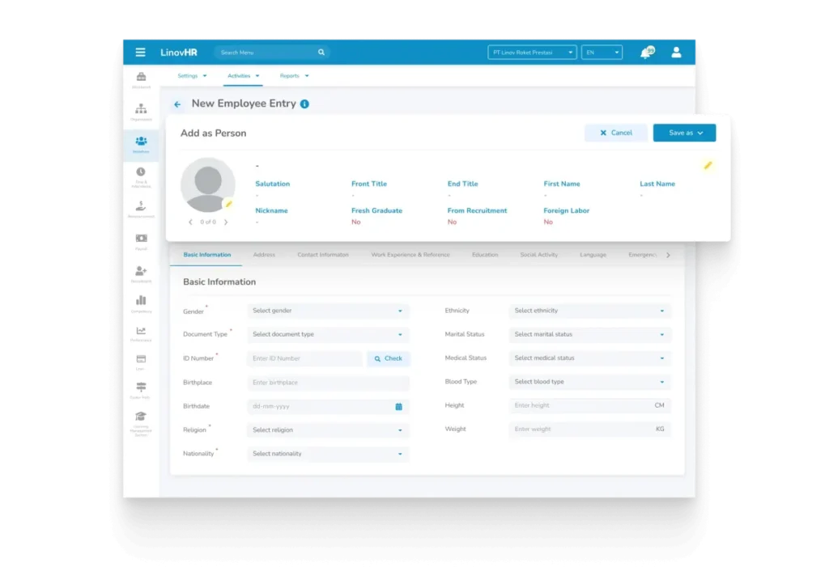Click the Enter ID Number field
Screen dimensions: 829x567
(305, 358)
